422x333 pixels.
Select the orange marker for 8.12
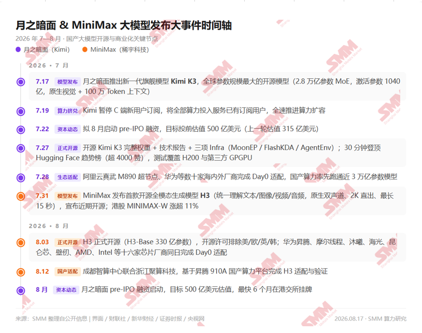point(21,272)
